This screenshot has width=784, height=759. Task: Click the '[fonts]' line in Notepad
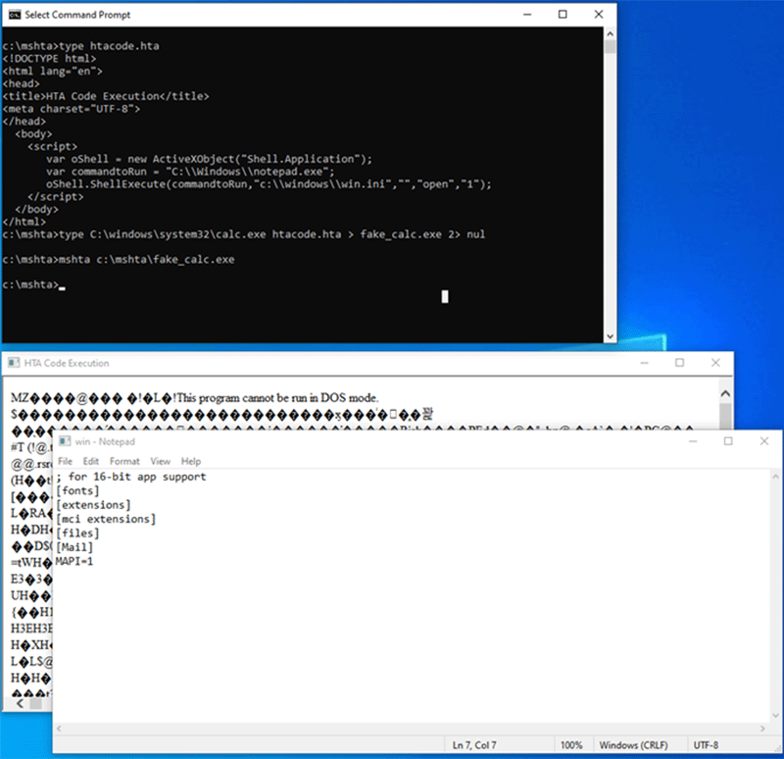(77, 491)
